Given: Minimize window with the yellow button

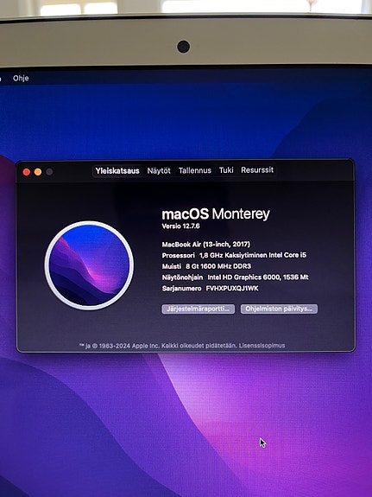Looking at the screenshot, I should click(x=38, y=172).
